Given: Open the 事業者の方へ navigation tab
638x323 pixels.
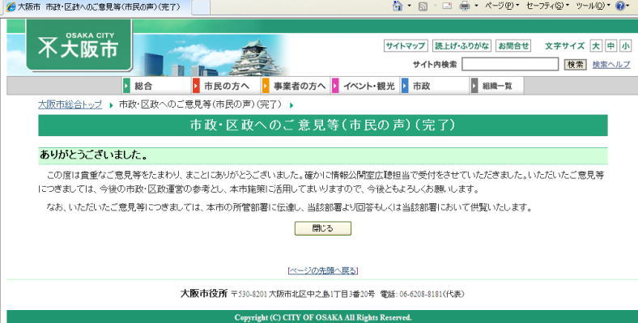Looking at the screenshot, I should 296,86.
